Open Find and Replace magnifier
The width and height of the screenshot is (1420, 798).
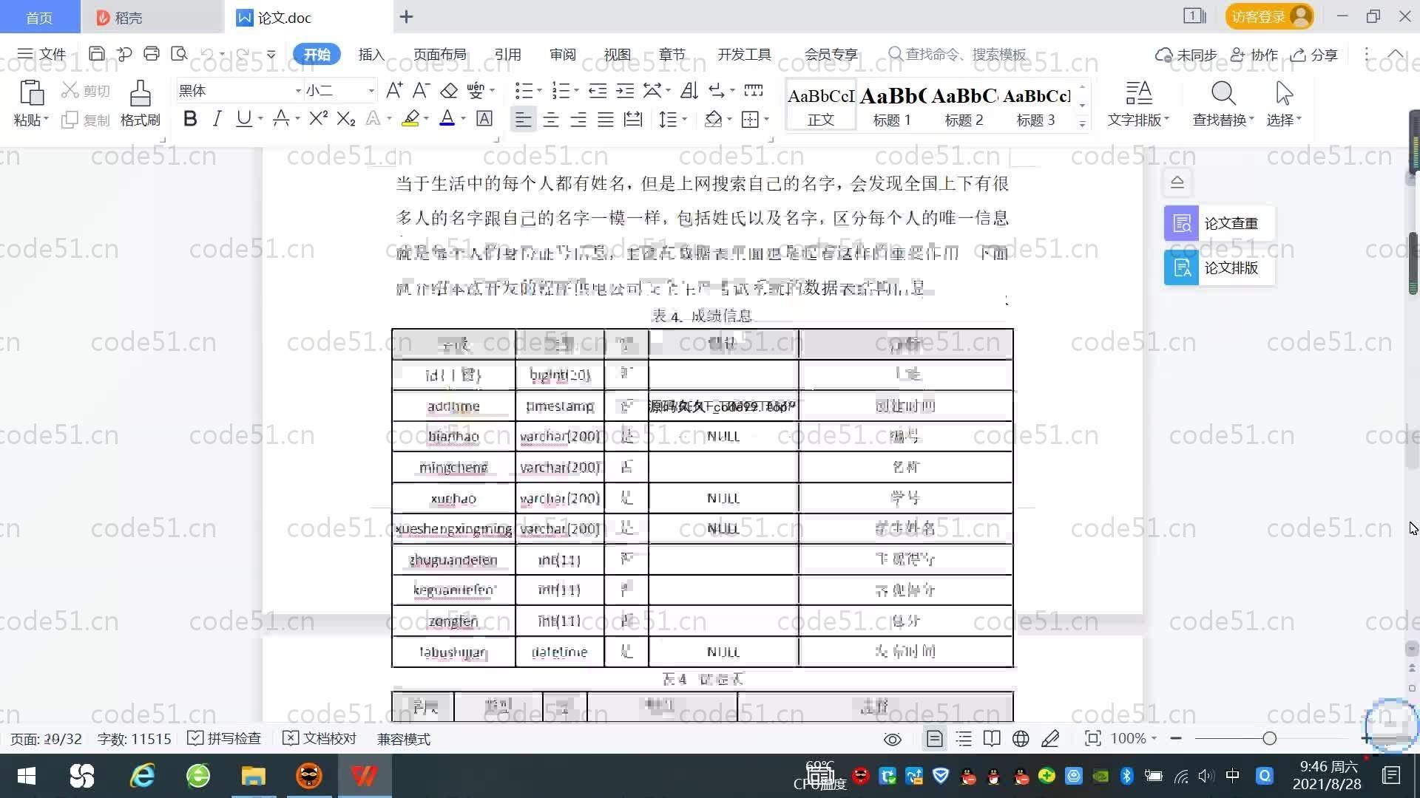coord(1223,94)
